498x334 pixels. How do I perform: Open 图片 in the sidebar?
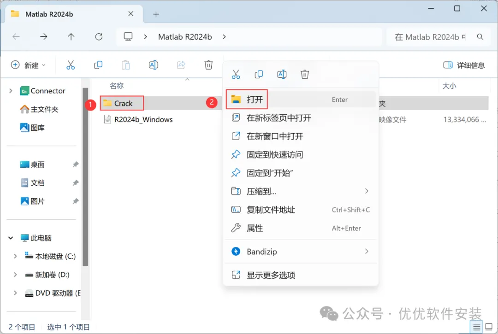(32, 201)
